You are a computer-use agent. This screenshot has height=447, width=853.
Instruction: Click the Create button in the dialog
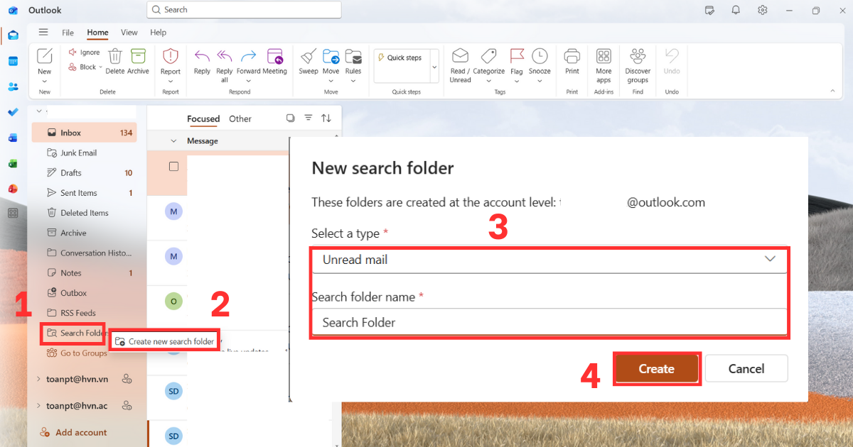point(656,368)
